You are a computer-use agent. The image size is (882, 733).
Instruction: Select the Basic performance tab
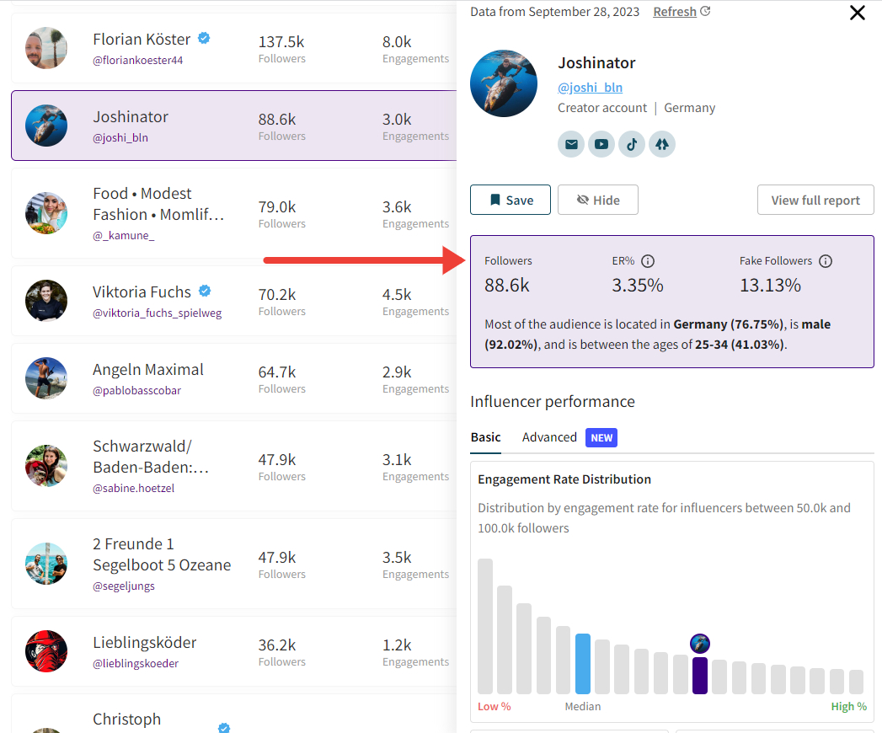click(485, 437)
